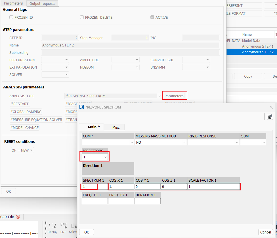Click Cancel in the RESPONSE SPECTRUM dialog

266,232
